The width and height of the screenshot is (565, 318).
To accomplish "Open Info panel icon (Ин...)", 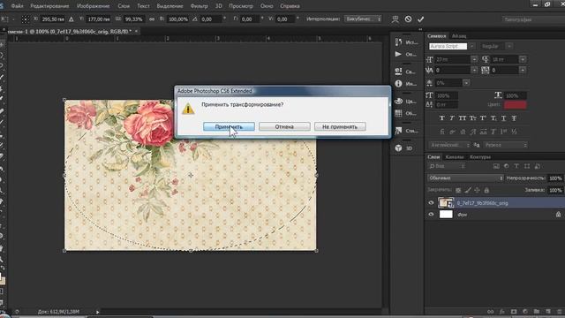I will tap(398, 84).
